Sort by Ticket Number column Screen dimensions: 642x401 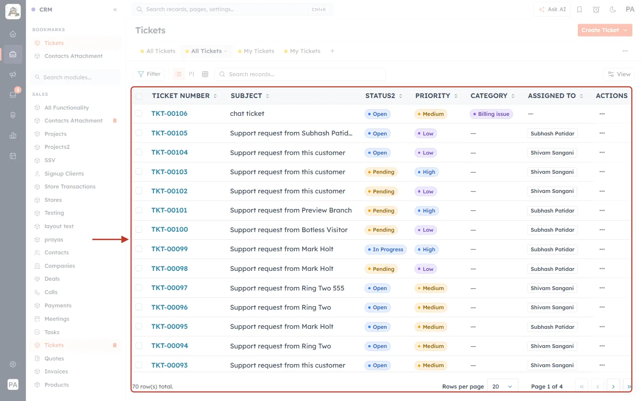[x=184, y=96]
